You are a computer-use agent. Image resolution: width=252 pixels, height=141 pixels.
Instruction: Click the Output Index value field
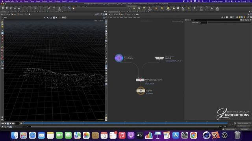pyautogui.click(x=203, y=23)
